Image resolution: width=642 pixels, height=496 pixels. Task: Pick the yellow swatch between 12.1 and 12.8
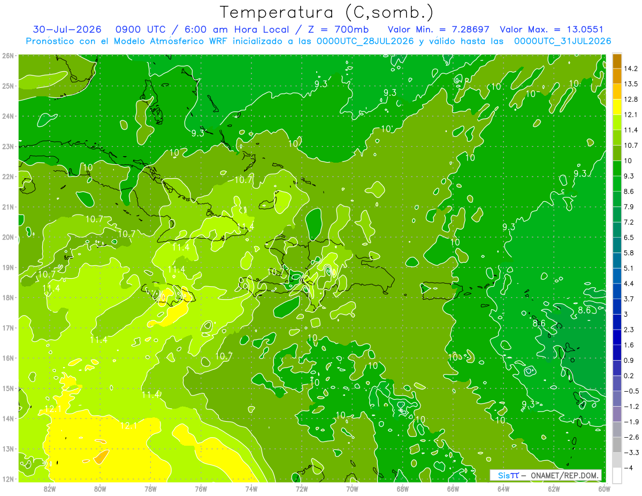617,107
